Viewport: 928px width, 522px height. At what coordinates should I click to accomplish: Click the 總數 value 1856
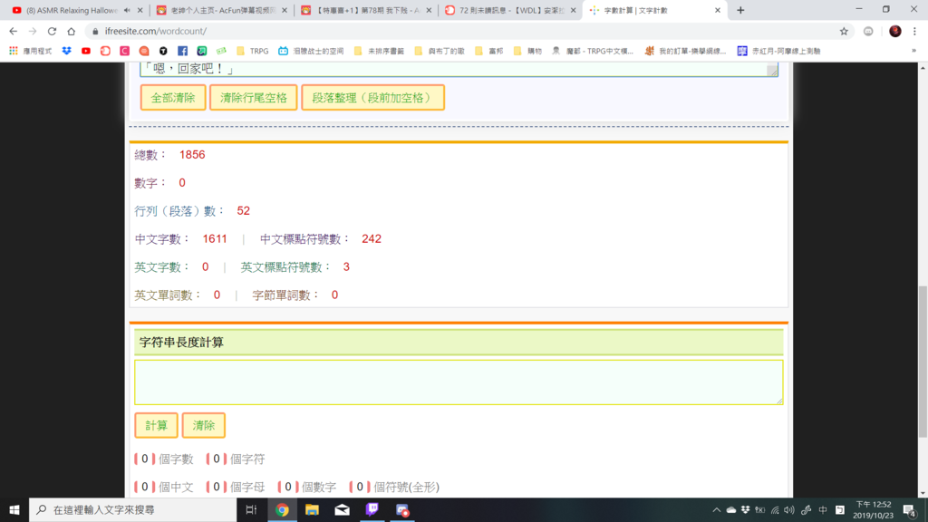pyautogui.click(x=192, y=154)
